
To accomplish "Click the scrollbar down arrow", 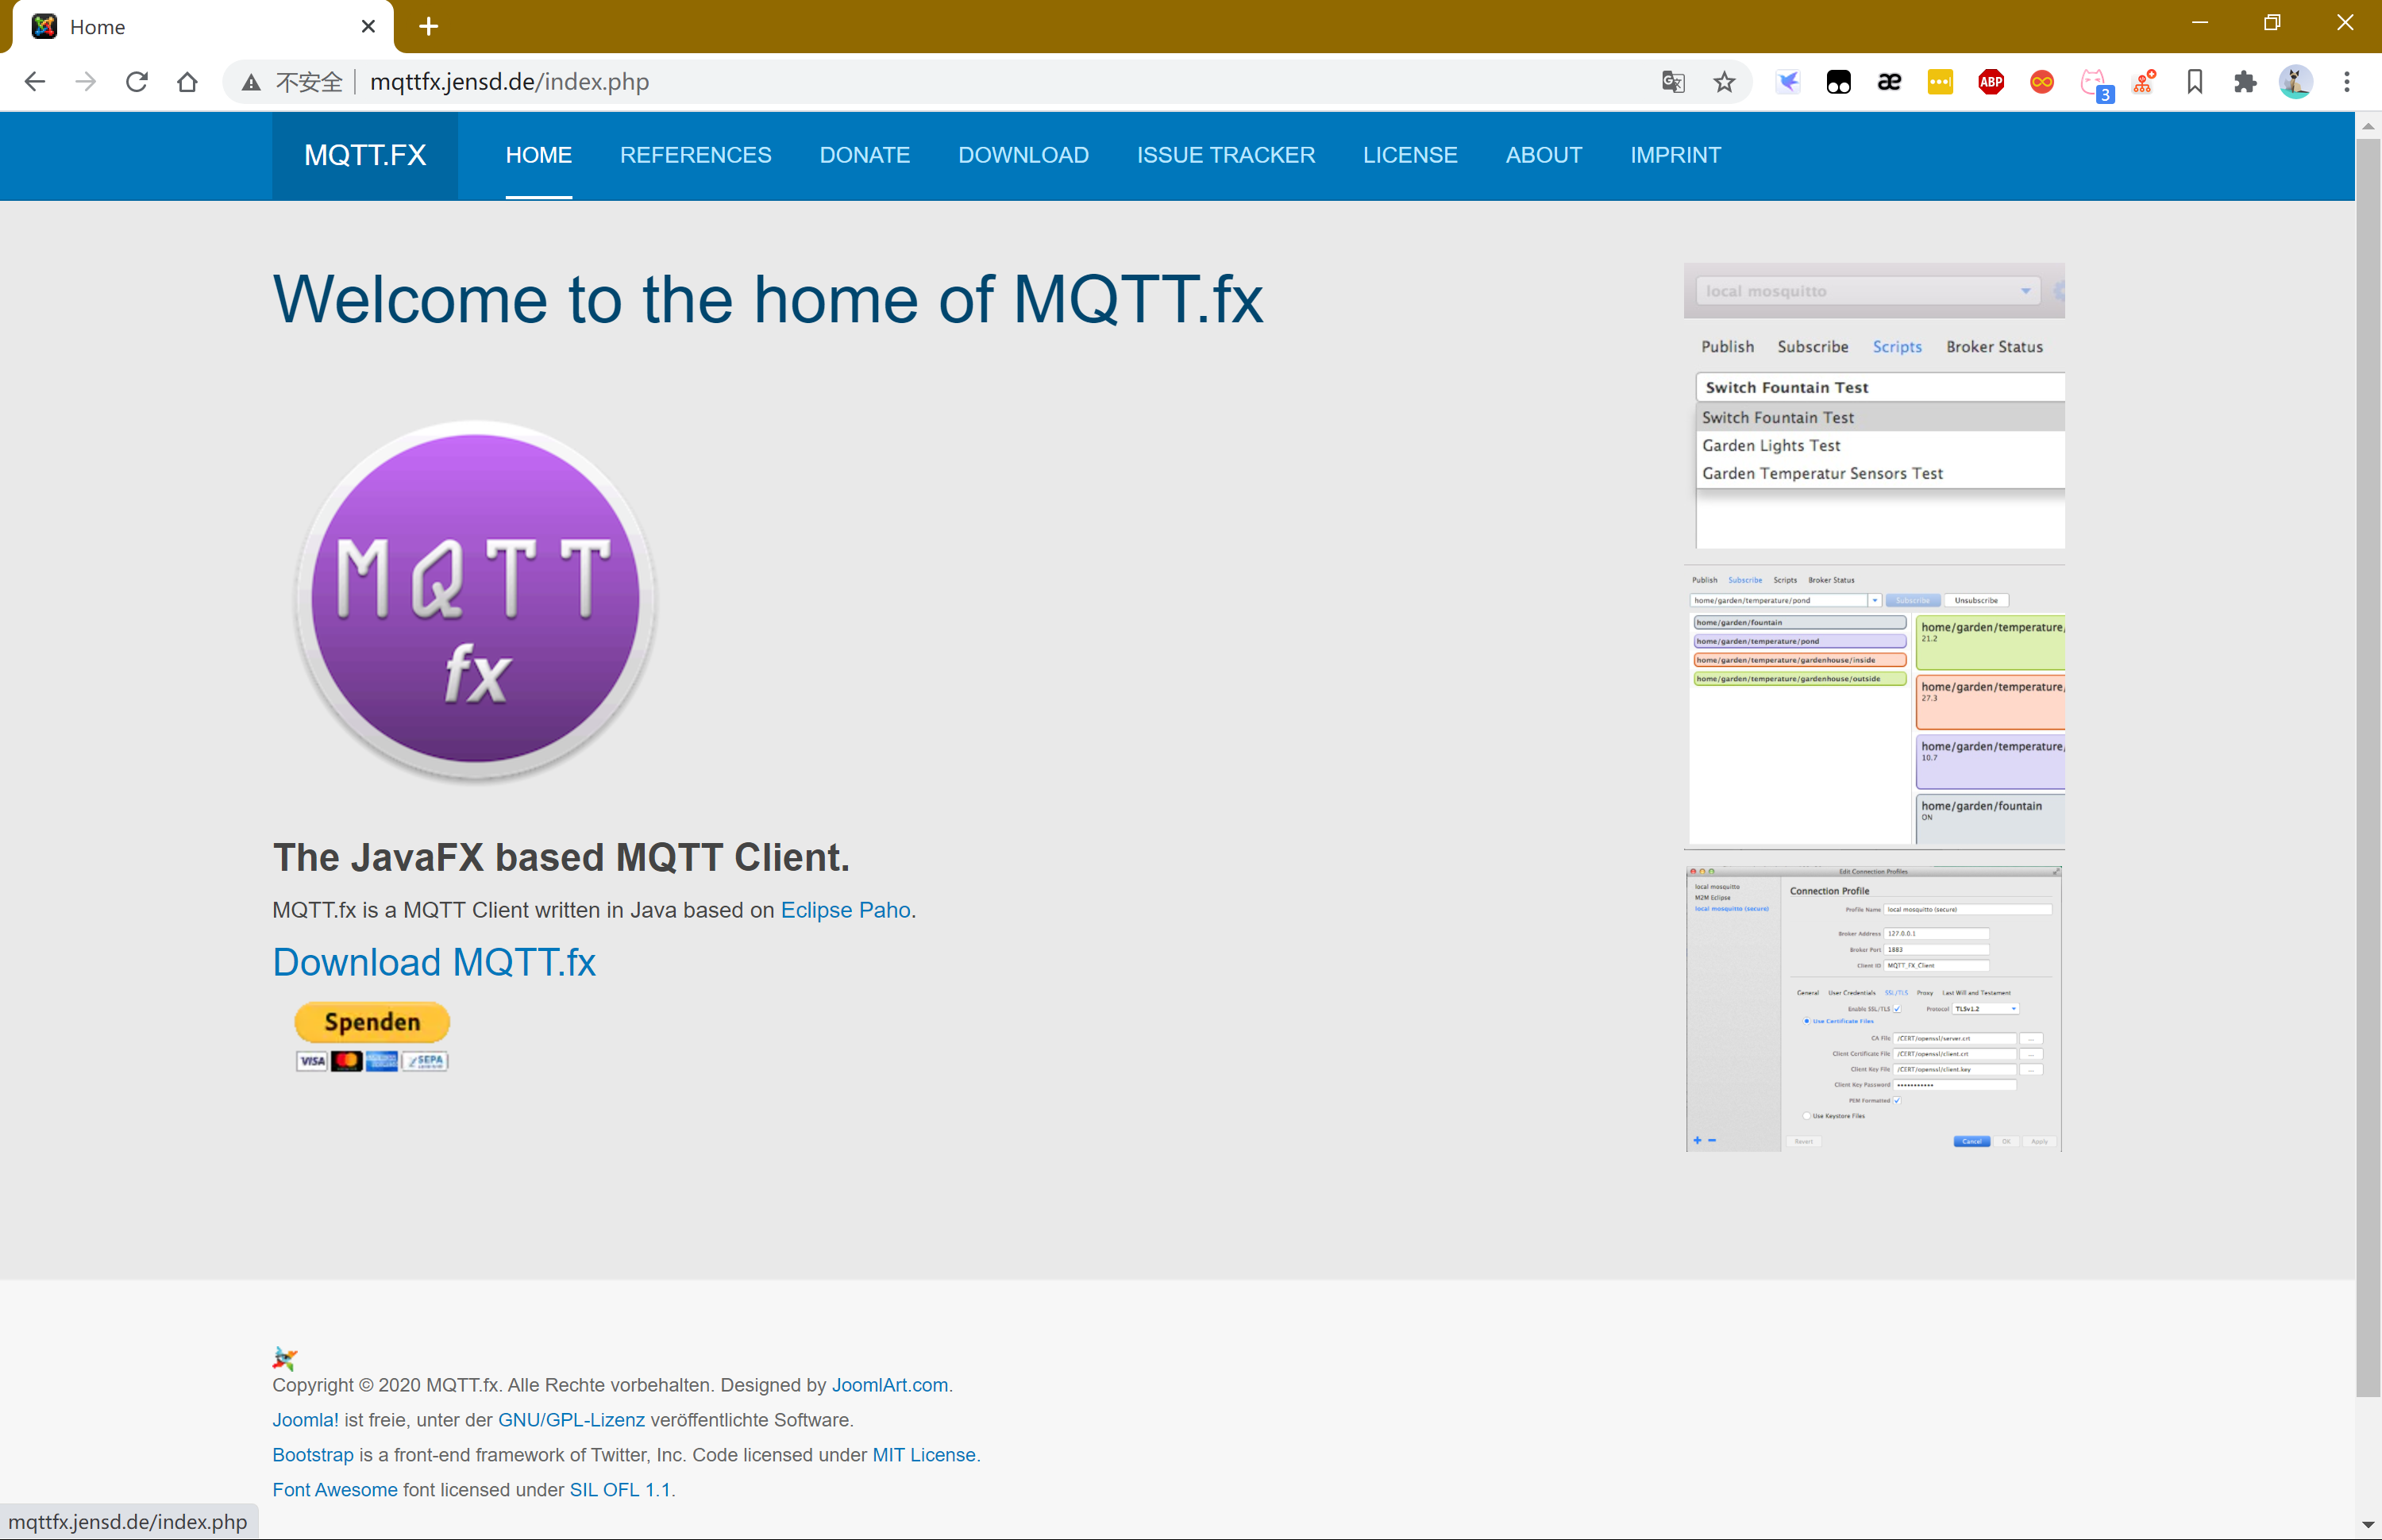I will 2367,1526.
